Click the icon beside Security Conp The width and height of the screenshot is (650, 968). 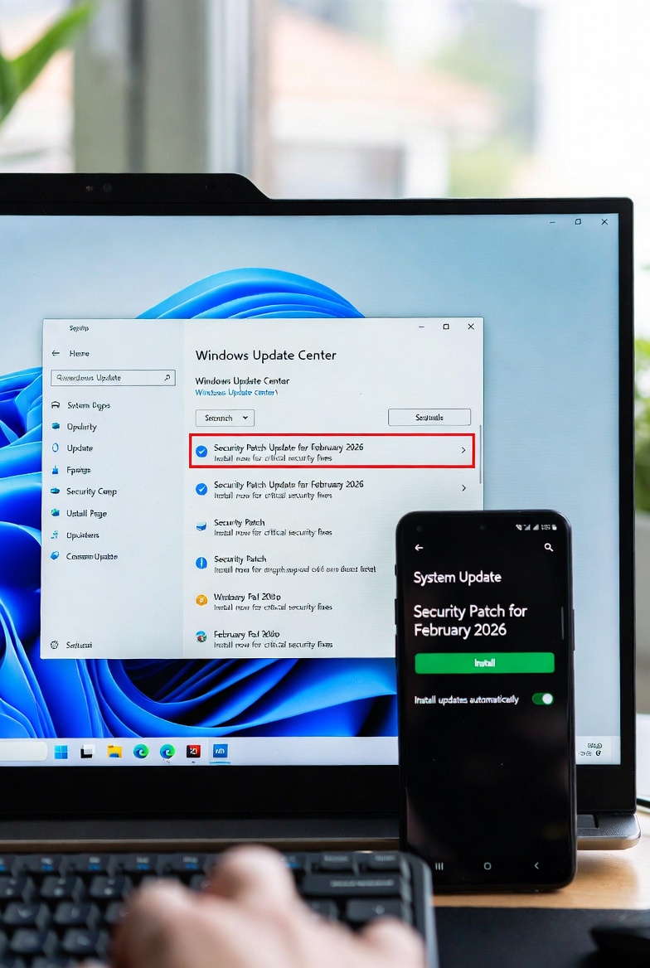pyautogui.click(x=56, y=491)
